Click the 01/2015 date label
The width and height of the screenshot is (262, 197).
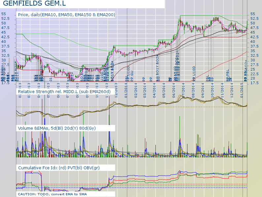242,90
